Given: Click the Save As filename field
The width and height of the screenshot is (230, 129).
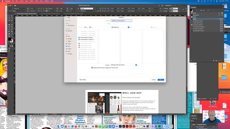Looking at the screenshot, I should coord(121,21).
